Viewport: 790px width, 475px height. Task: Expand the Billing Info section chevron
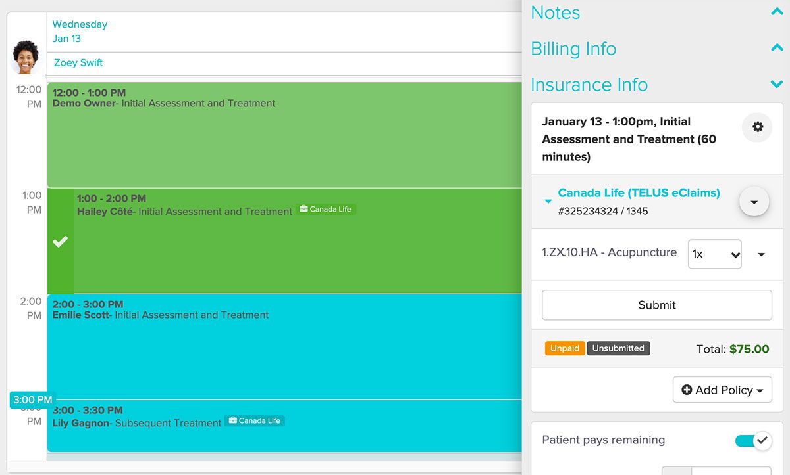point(776,49)
